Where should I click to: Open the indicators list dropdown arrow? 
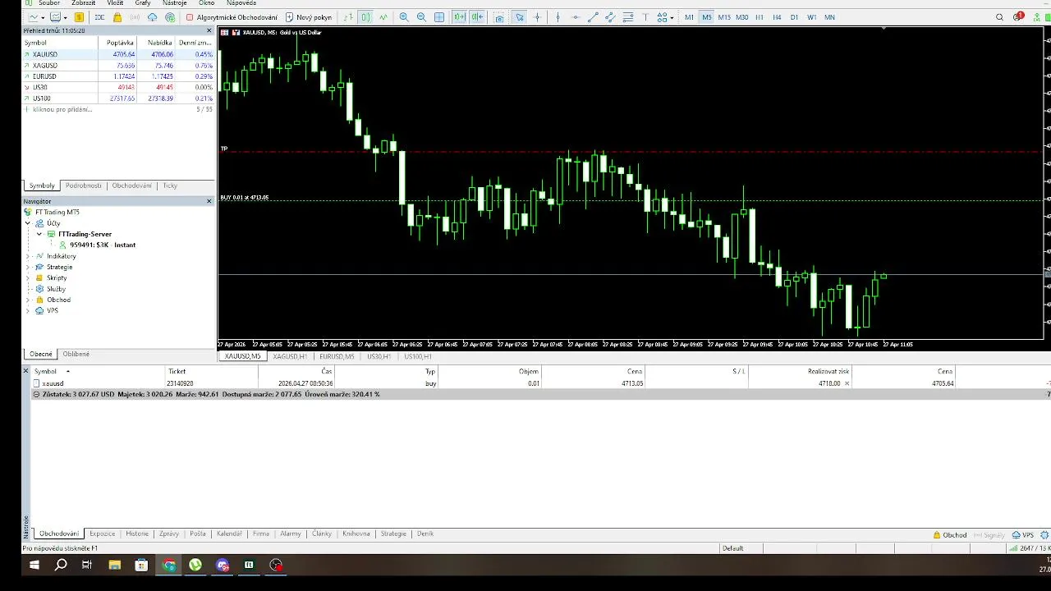(65, 17)
